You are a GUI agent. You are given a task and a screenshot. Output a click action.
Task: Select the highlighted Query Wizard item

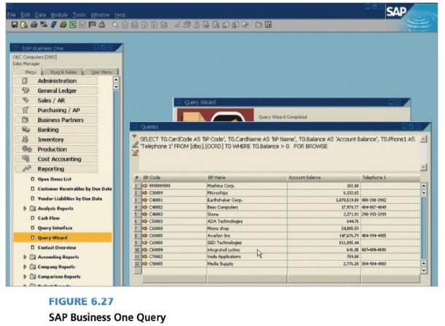point(63,238)
